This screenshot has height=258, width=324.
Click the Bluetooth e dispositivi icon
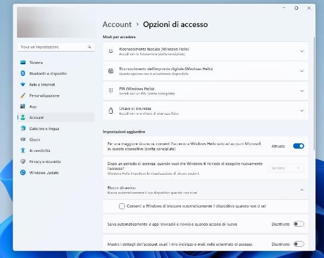tap(23, 73)
